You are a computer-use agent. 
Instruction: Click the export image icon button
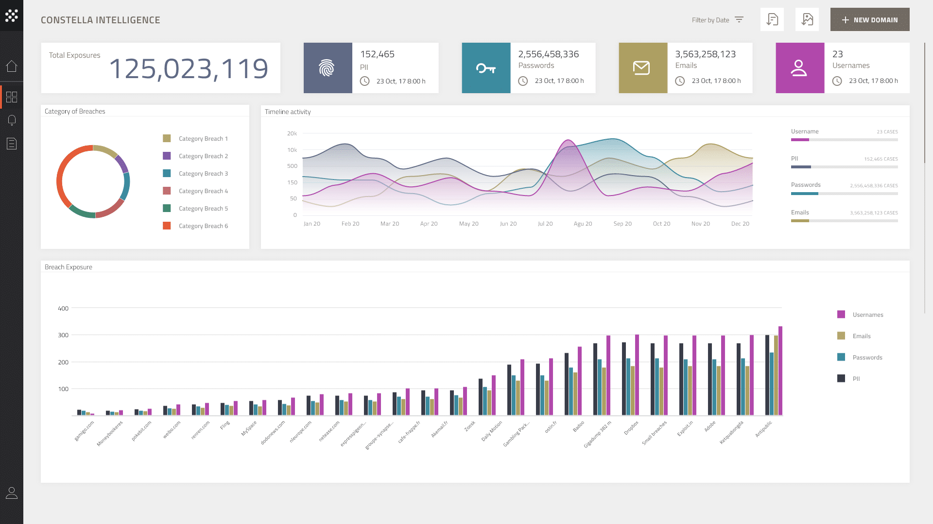pos(807,19)
